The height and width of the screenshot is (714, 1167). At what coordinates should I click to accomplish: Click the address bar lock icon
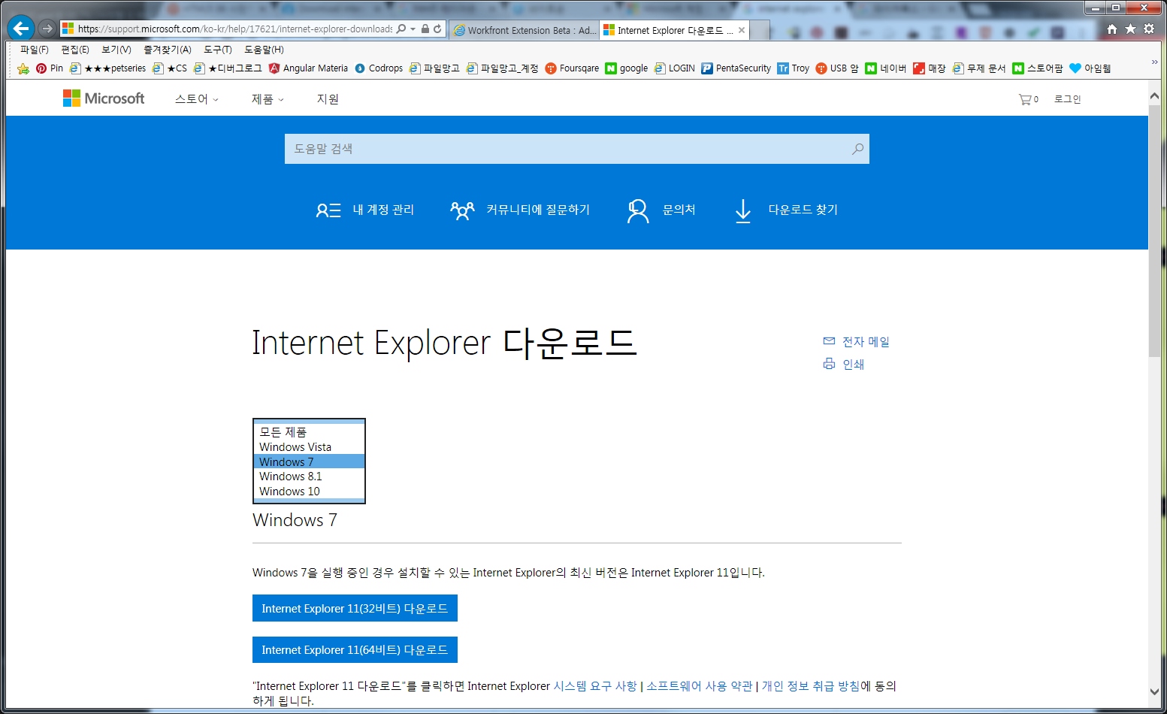point(425,29)
